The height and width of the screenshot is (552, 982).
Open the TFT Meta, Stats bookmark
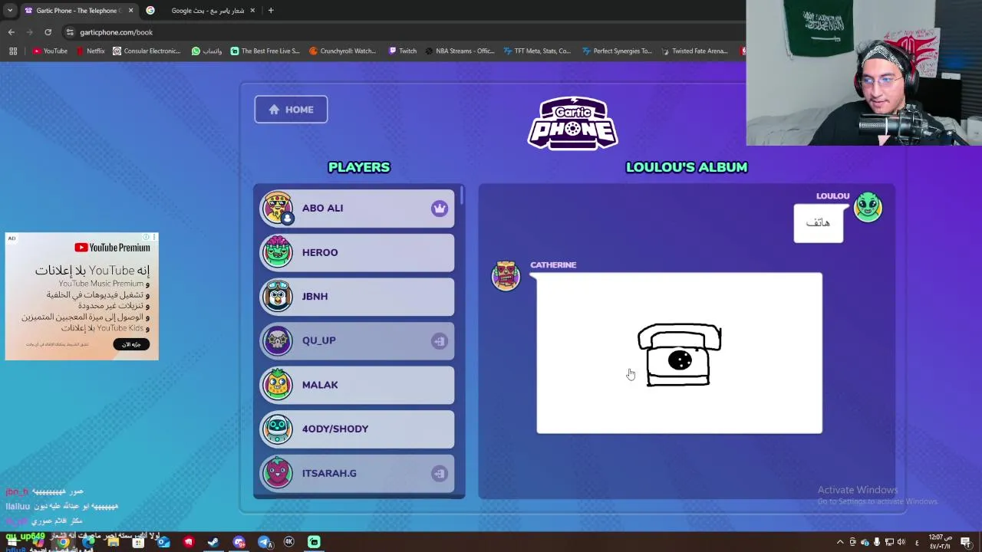pos(537,51)
